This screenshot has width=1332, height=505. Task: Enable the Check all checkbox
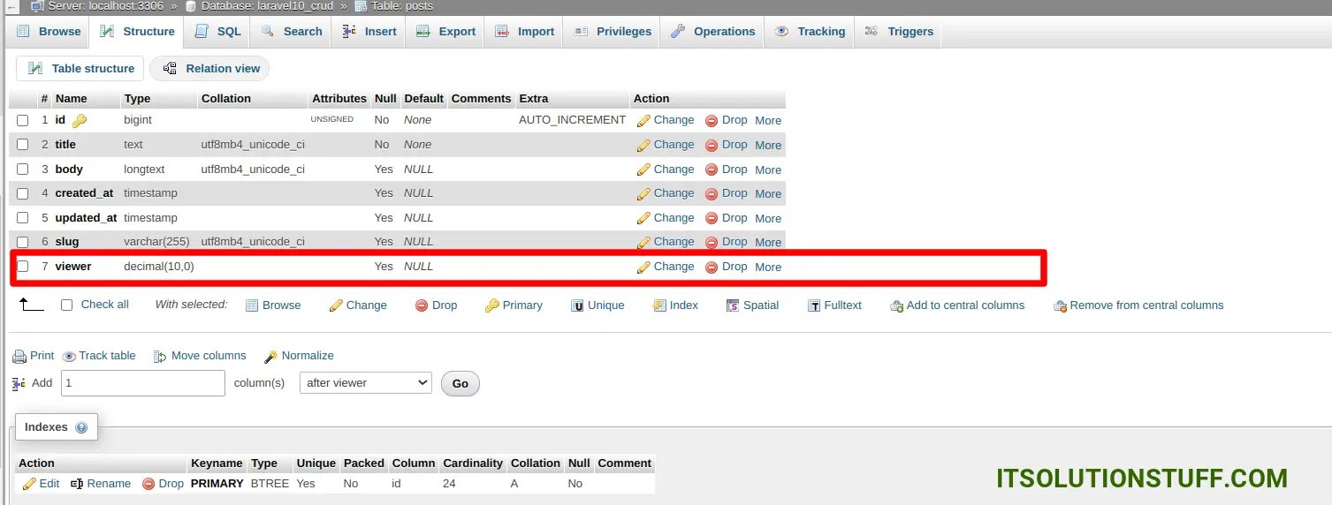click(x=66, y=305)
